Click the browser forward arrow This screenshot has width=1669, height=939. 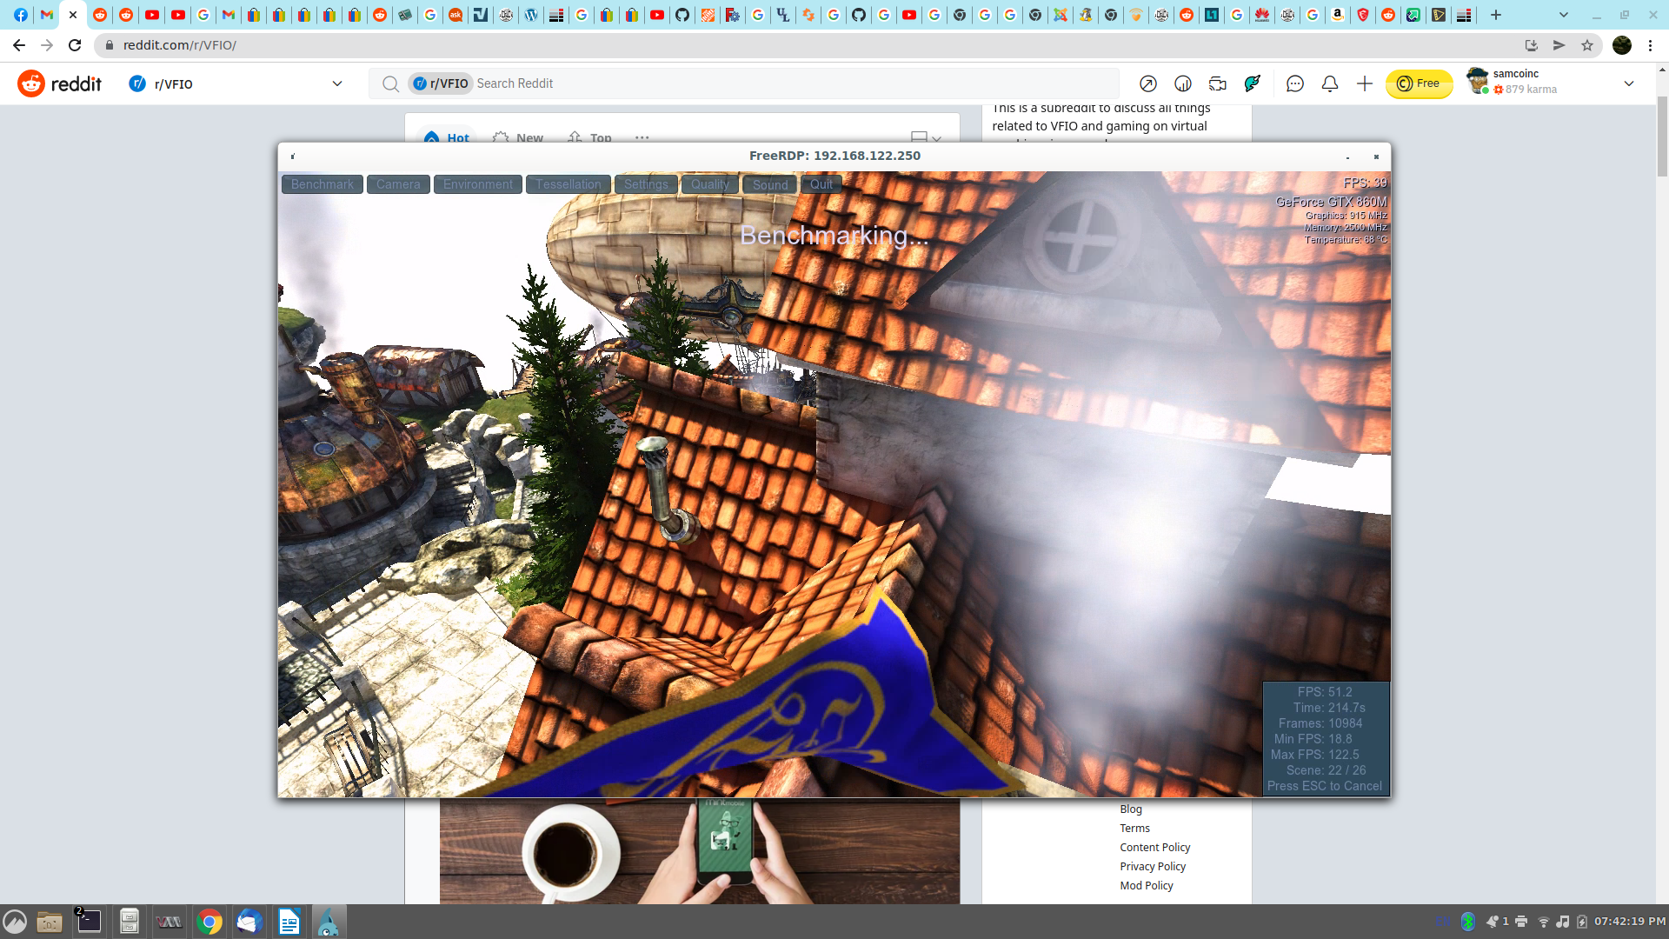(47, 45)
